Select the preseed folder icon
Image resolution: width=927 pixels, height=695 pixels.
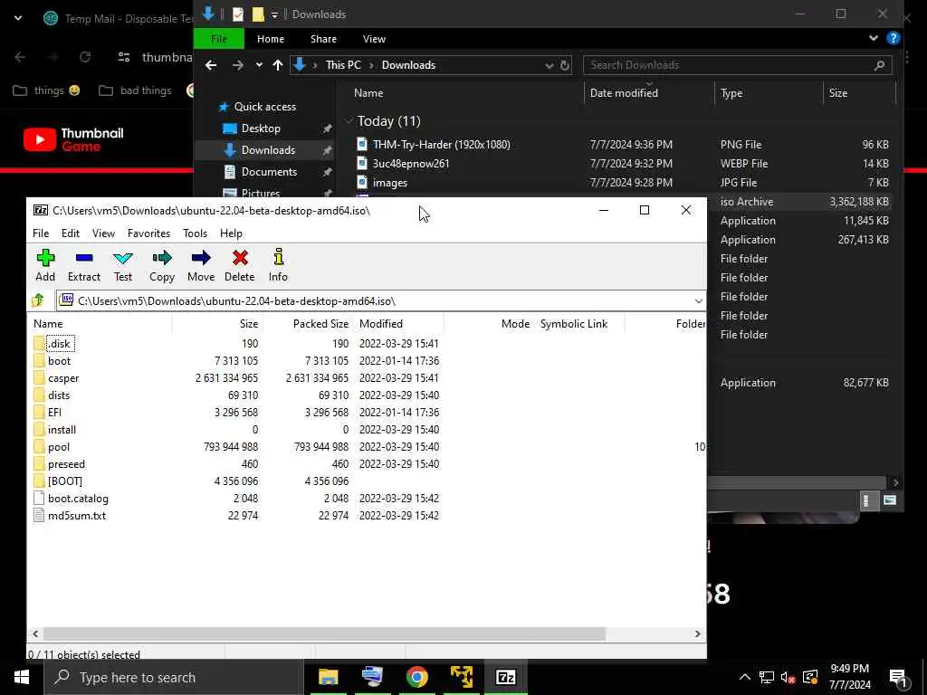39,464
